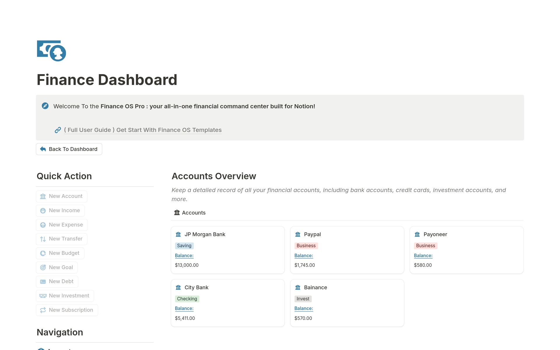Toggle JP Morgan Bank Saving tag
Viewport: 560px width, 350px height.
[184, 245]
